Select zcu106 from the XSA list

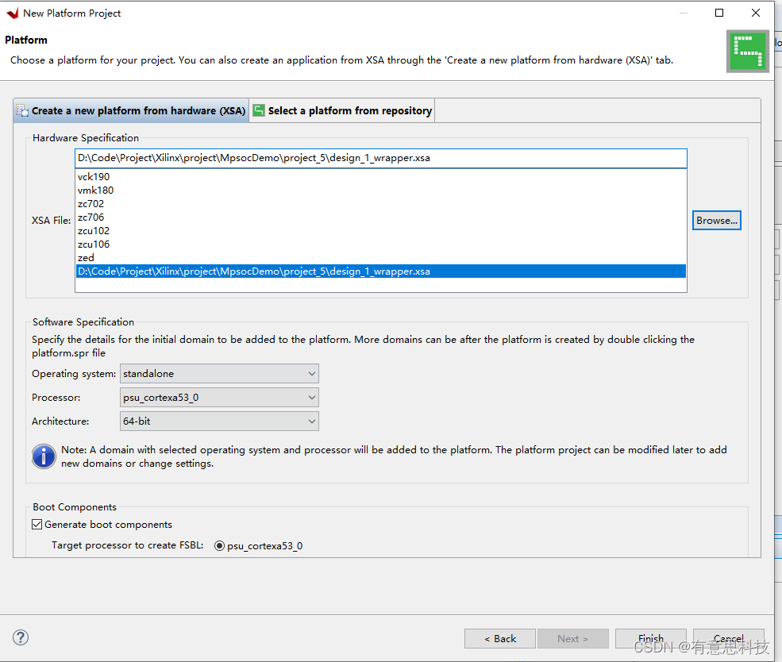click(380, 244)
